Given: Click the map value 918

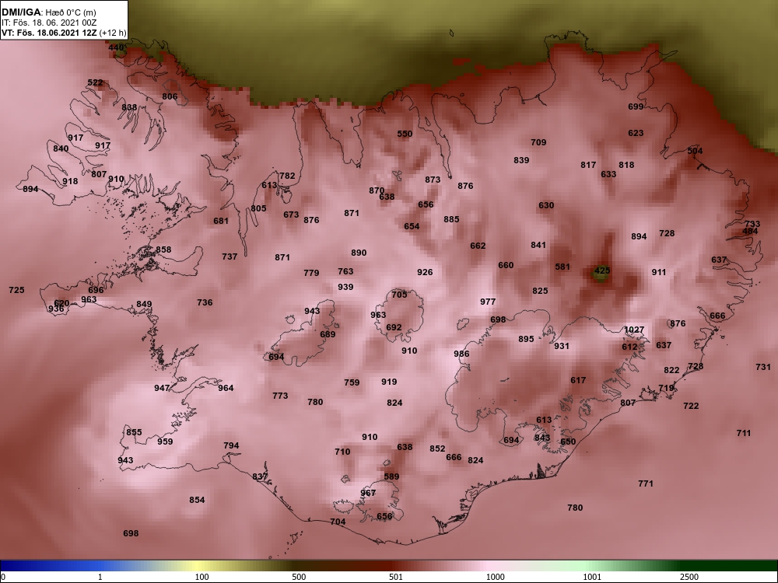Looking at the screenshot, I should (70, 181).
